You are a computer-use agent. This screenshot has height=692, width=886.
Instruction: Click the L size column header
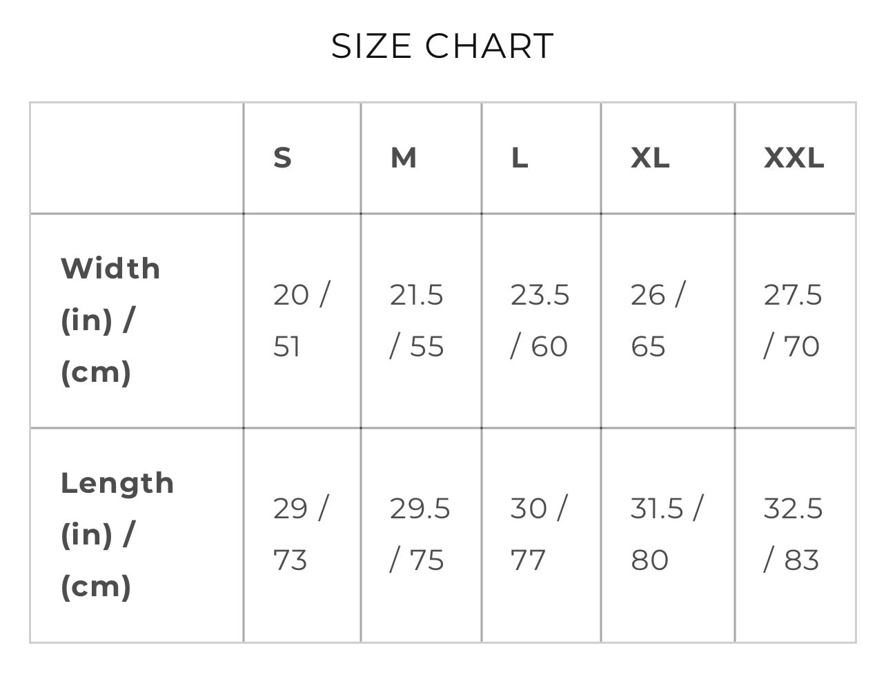click(x=520, y=158)
